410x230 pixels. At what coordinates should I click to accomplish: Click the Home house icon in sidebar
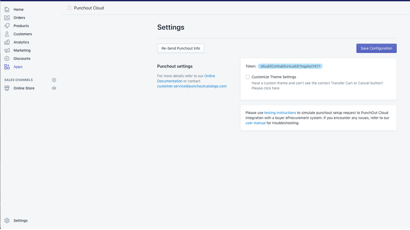tap(7, 9)
